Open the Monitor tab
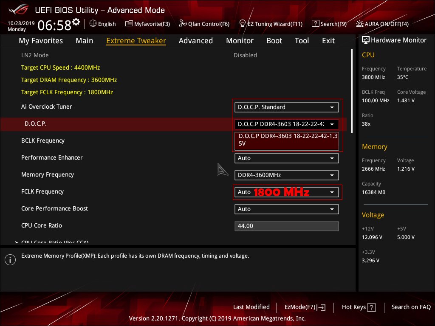Viewport: 435px width, 326px height. pyautogui.click(x=240, y=41)
